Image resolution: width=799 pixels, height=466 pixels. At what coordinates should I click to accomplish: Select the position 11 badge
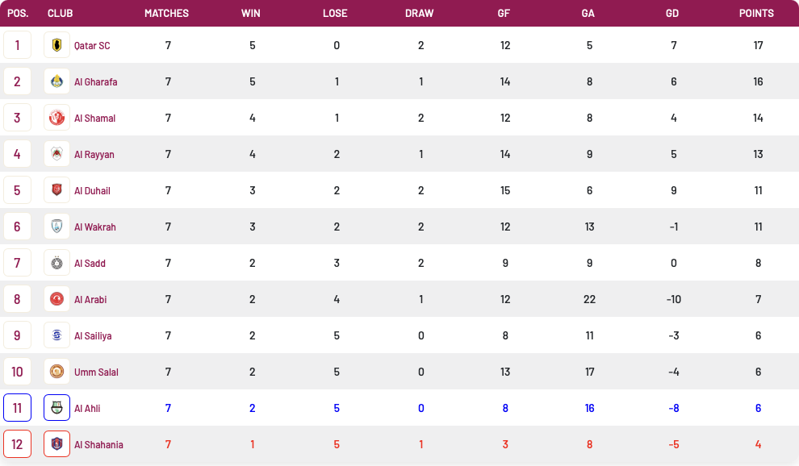[x=17, y=407]
